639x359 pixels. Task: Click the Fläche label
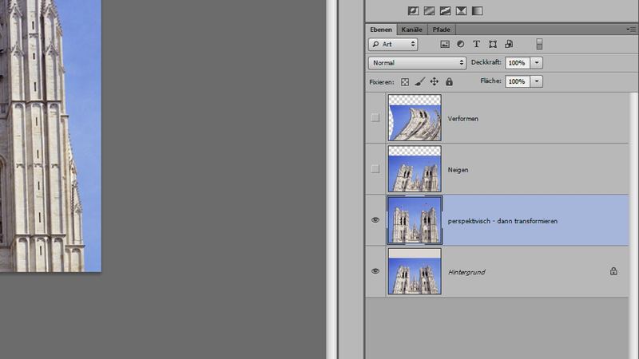(490, 81)
